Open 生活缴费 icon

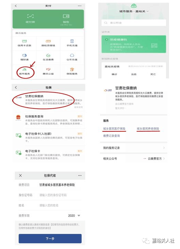(x=48, y=55)
